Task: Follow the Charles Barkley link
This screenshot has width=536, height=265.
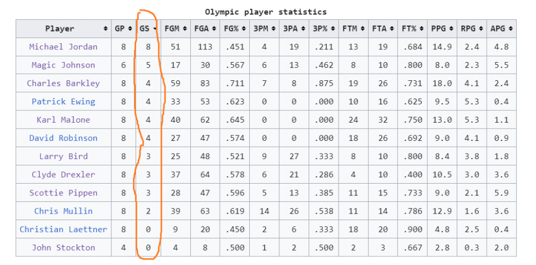Action: point(63,83)
